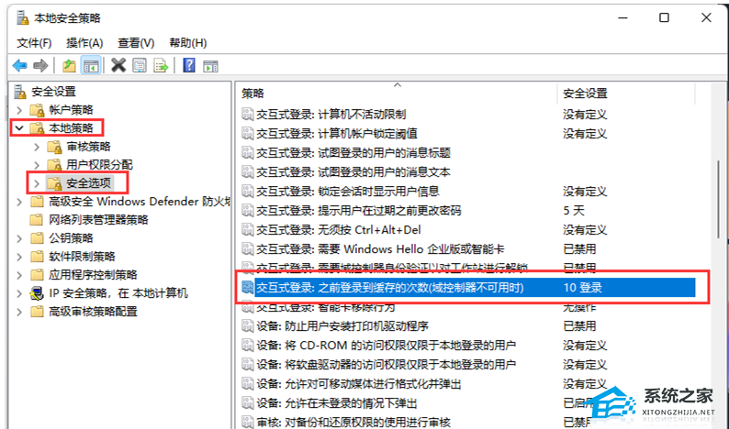Viewport: 729px width, 429px height.
Task: Click the policy list vertical scrollbar
Action: point(719,200)
